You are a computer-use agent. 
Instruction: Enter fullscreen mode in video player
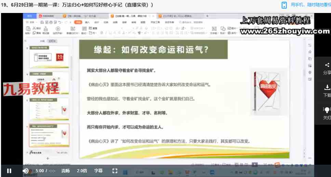(x=115, y=171)
